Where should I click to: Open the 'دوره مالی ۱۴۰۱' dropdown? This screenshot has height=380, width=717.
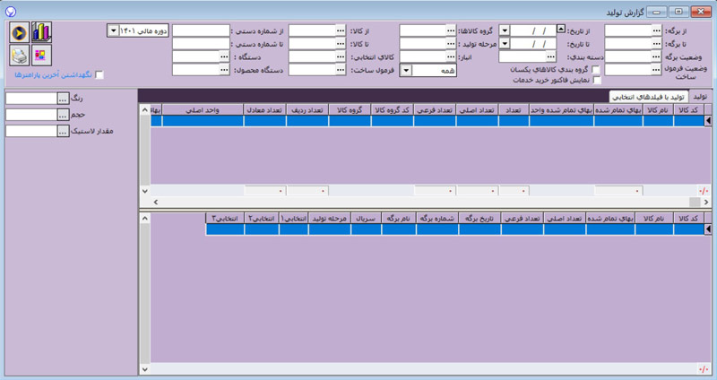[x=112, y=30]
